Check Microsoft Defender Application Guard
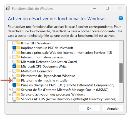Image resolution: width=130 pixels, height=118 pixels. (14, 62)
